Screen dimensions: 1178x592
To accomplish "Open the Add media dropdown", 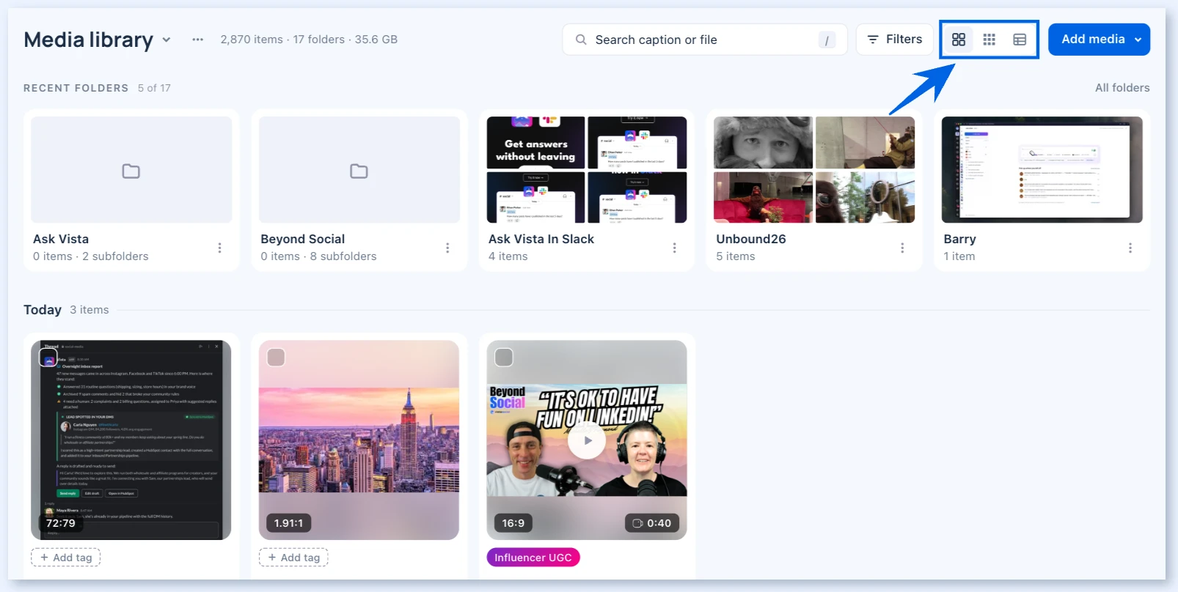I will point(1099,40).
